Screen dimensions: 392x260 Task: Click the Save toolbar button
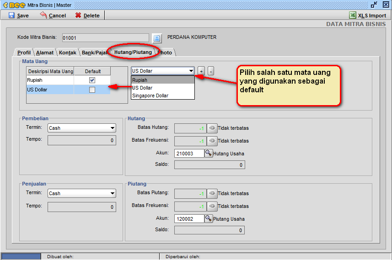point(19,15)
